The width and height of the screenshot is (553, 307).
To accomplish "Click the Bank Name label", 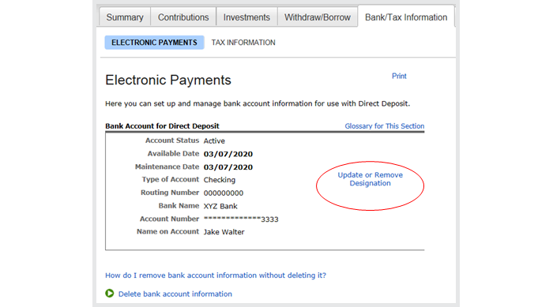I will click(179, 205).
